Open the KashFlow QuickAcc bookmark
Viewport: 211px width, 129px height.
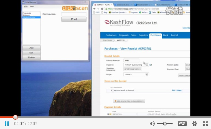[118, 12]
